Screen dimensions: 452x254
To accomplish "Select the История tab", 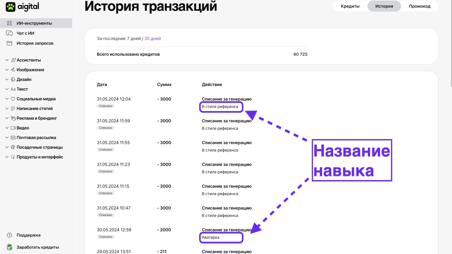I will coord(384,6).
